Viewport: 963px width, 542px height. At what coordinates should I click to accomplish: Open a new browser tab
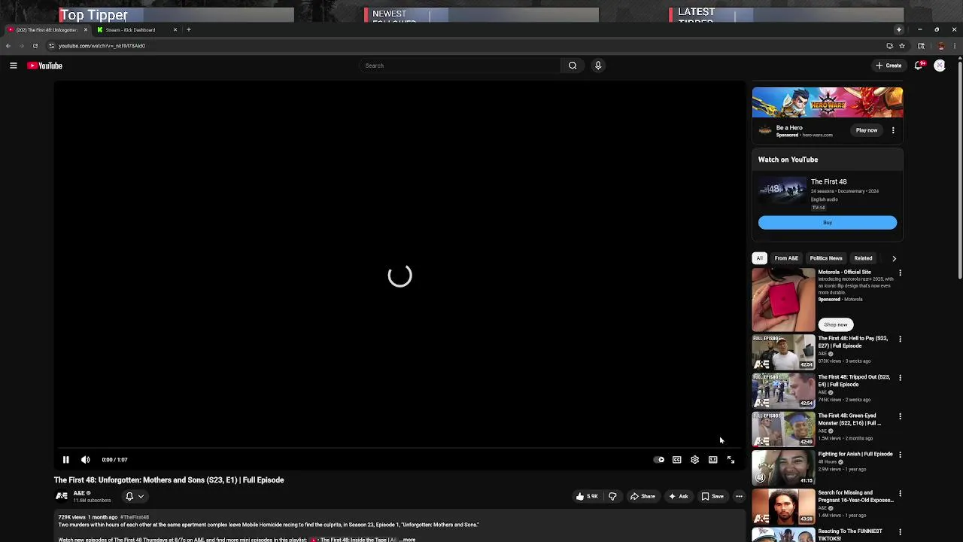pos(189,30)
